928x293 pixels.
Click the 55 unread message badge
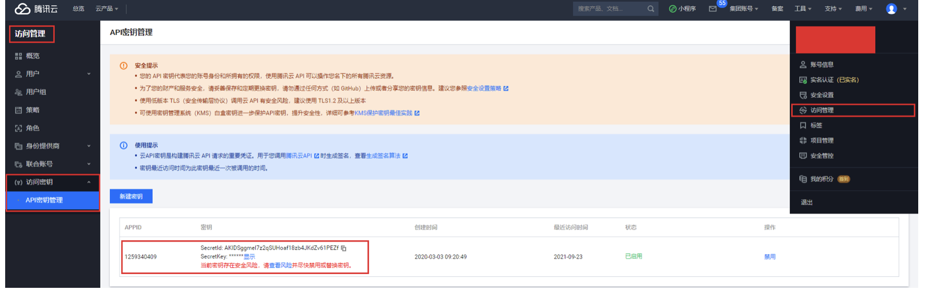click(x=722, y=3)
